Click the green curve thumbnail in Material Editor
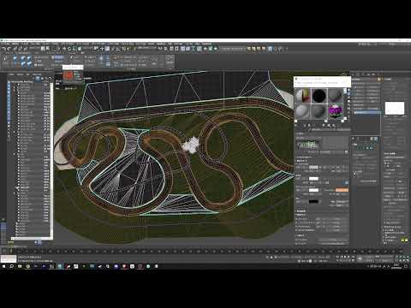Viewport: 411px width, 308px height. 307,145
